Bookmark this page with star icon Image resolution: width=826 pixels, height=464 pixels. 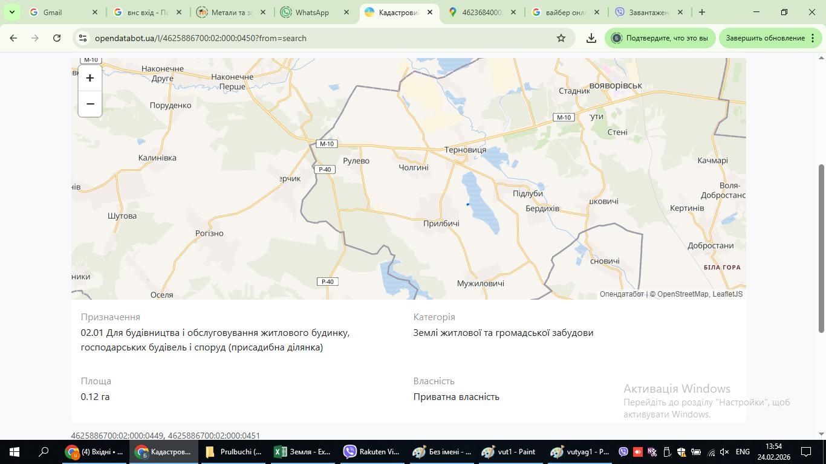tap(561, 38)
